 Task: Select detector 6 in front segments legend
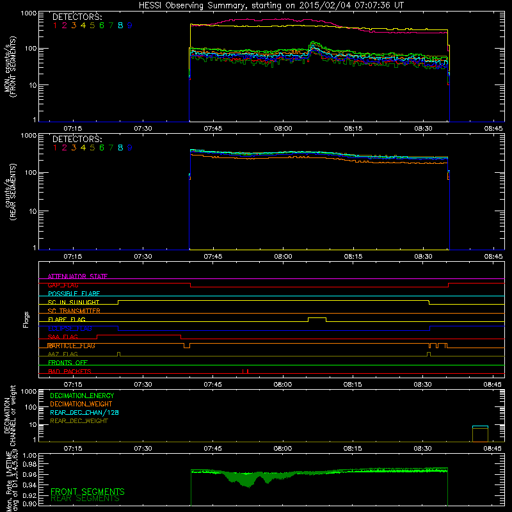coord(102,26)
